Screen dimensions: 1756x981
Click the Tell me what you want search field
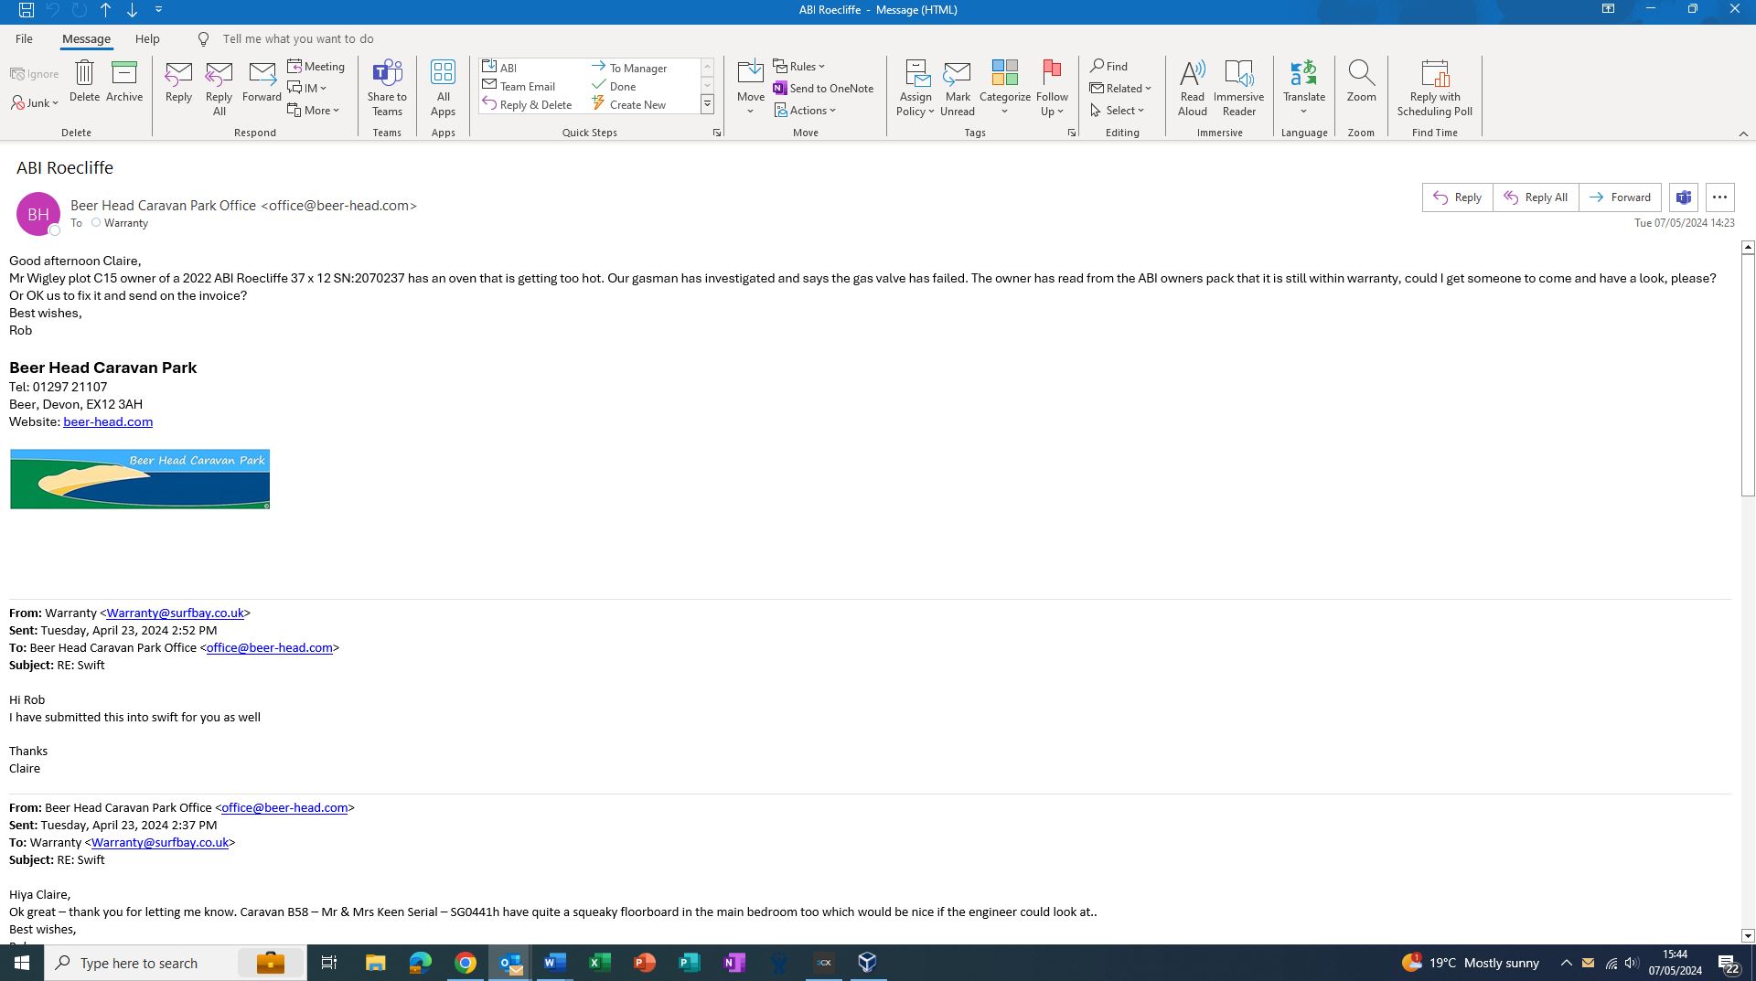[x=297, y=39]
